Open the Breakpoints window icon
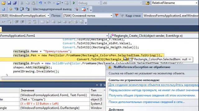This screenshot has height=111, width=199. point(84,9)
